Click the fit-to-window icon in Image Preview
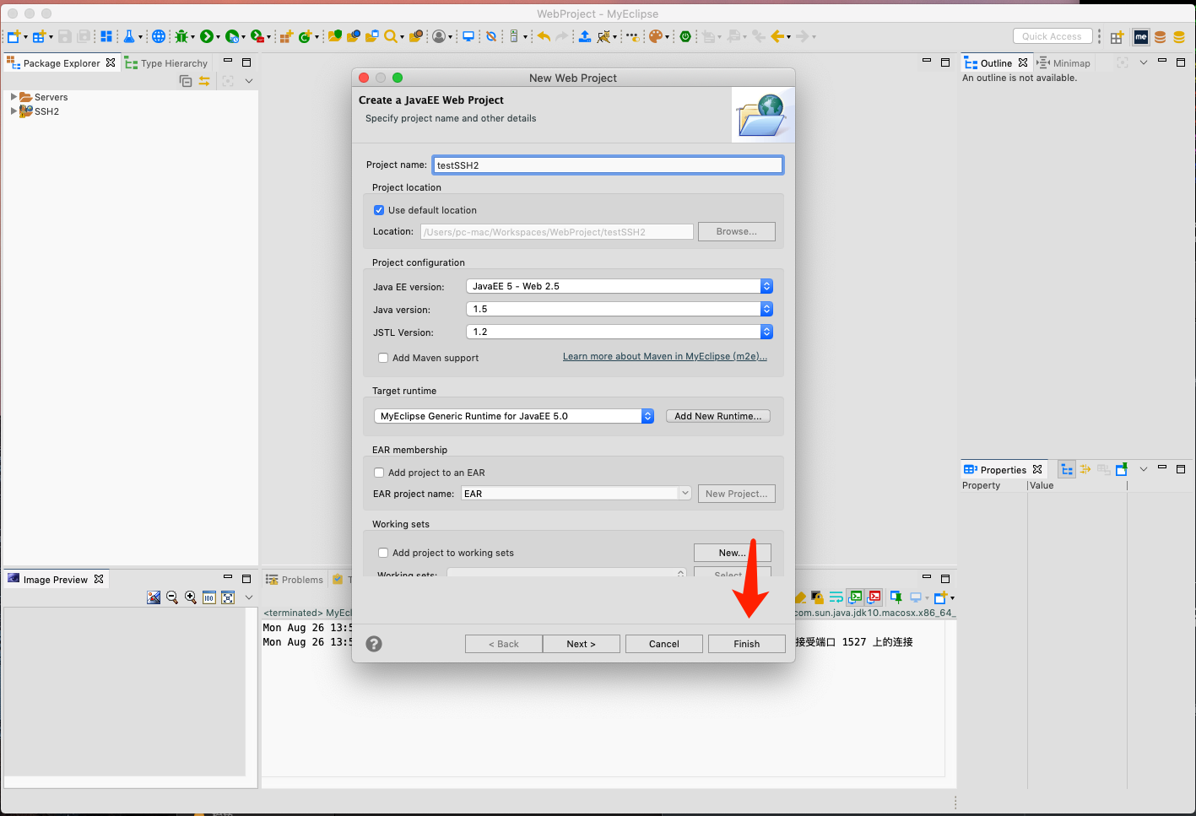The width and height of the screenshot is (1196, 816). pos(228,597)
